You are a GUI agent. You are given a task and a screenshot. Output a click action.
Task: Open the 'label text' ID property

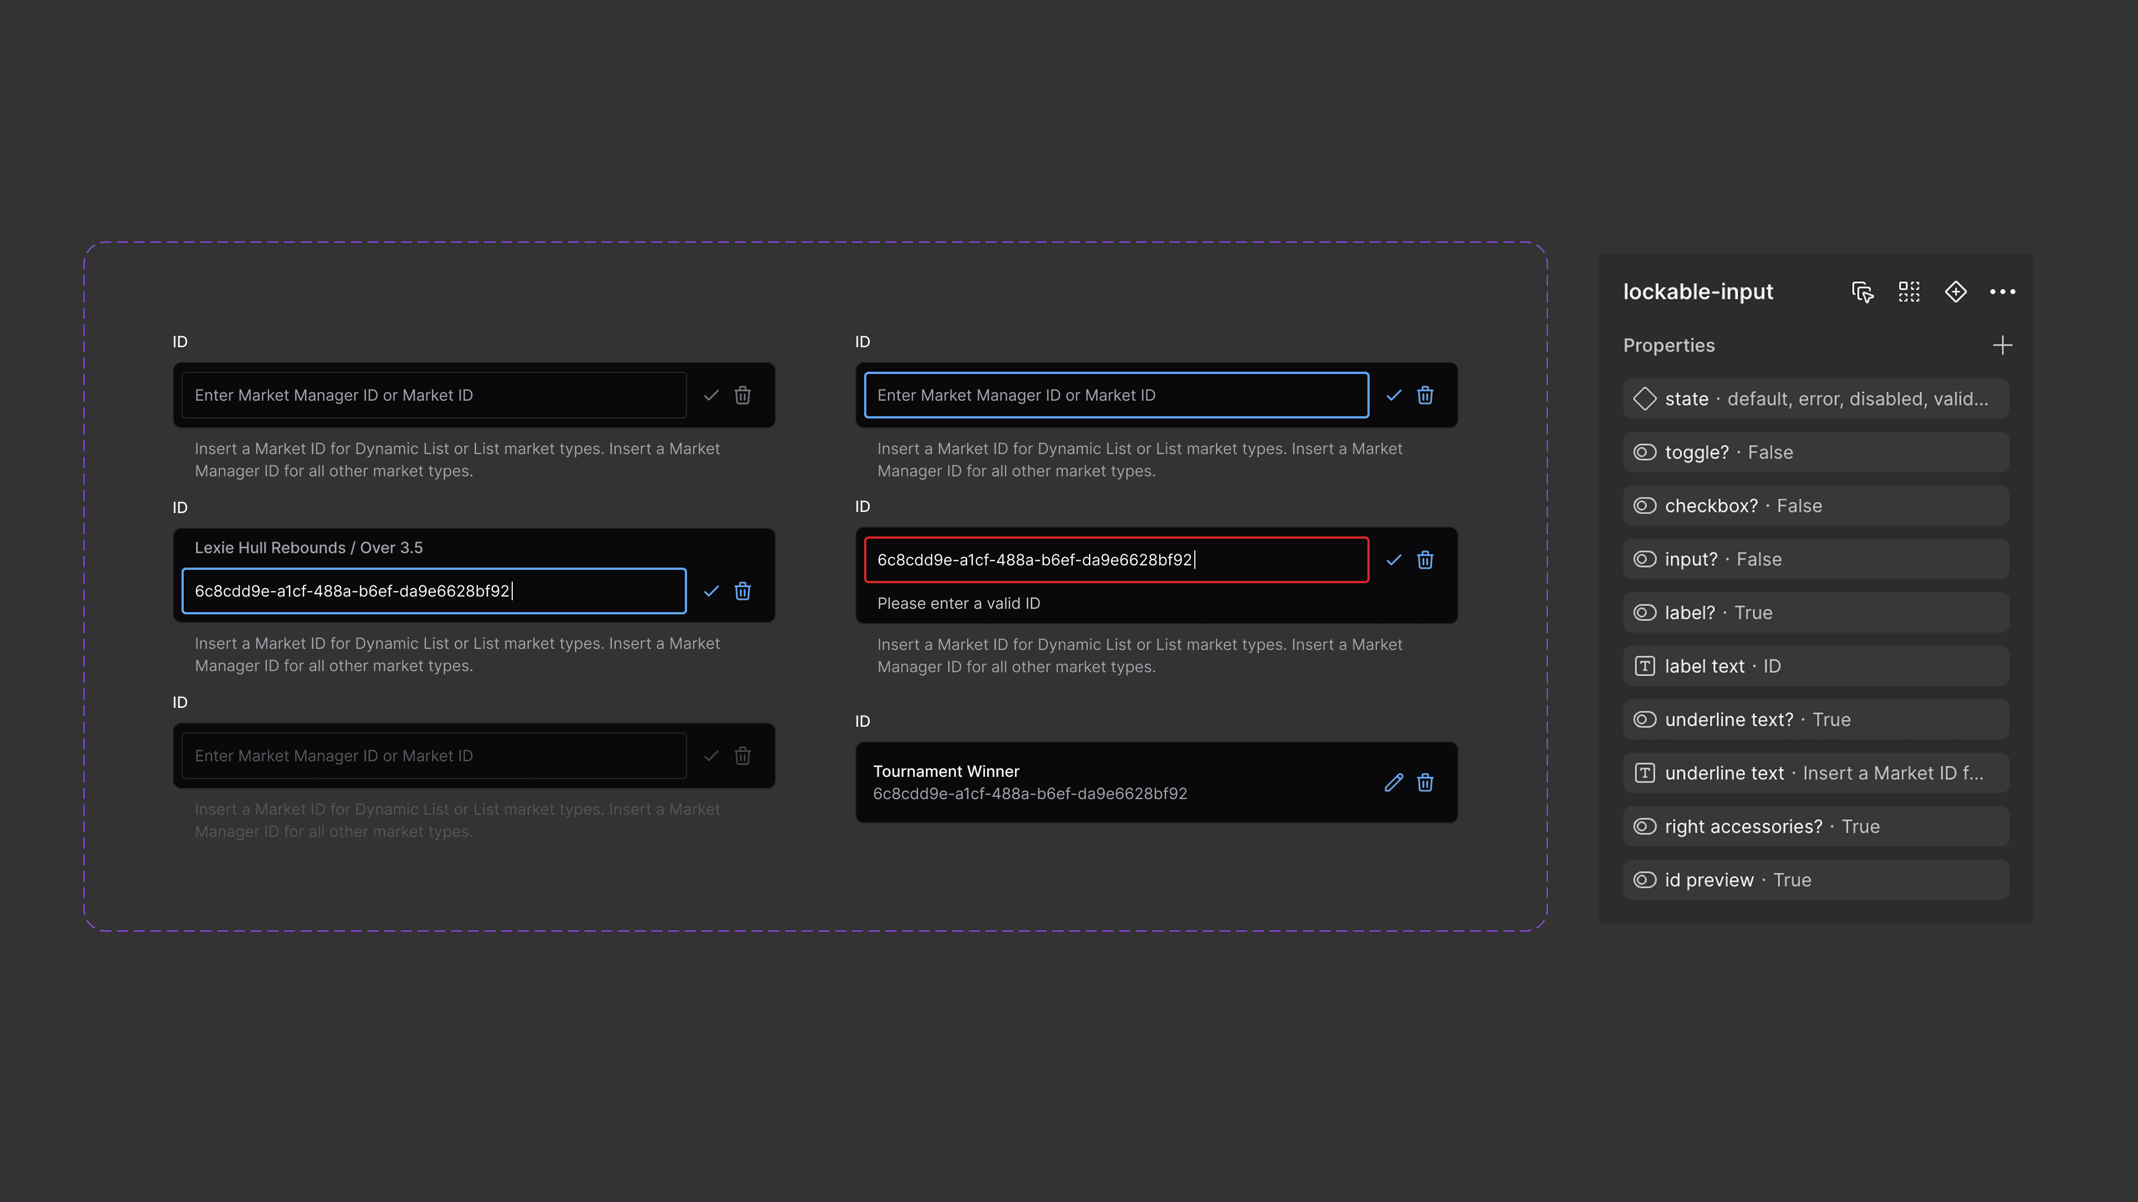click(1815, 666)
